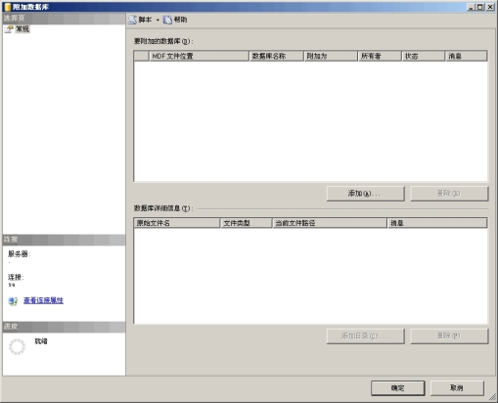Open the 查看连接属性 link

click(43, 300)
